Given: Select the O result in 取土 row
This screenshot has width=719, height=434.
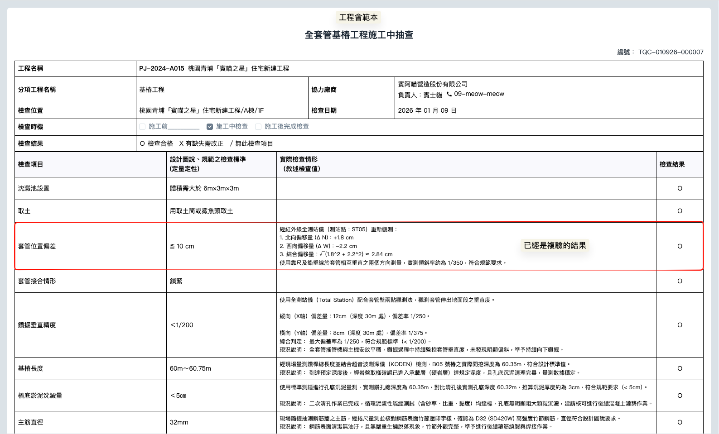Looking at the screenshot, I should [680, 211].
